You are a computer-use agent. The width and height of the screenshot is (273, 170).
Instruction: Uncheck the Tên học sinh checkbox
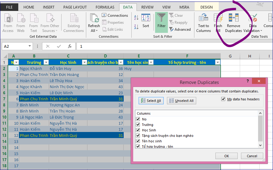coord(138,141)
